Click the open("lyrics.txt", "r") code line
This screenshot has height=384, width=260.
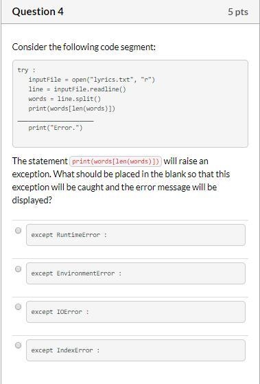tap(92, 80)
